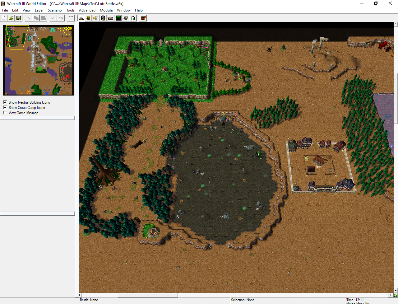Toggle Show Neutral Building Icons checkbox

[5, 102]
